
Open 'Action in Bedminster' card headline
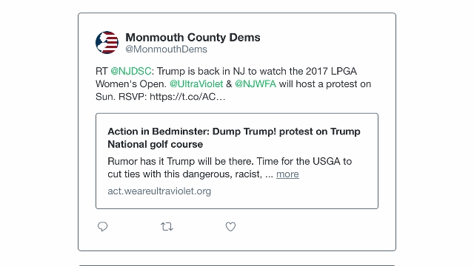click(x=234, y=138)
